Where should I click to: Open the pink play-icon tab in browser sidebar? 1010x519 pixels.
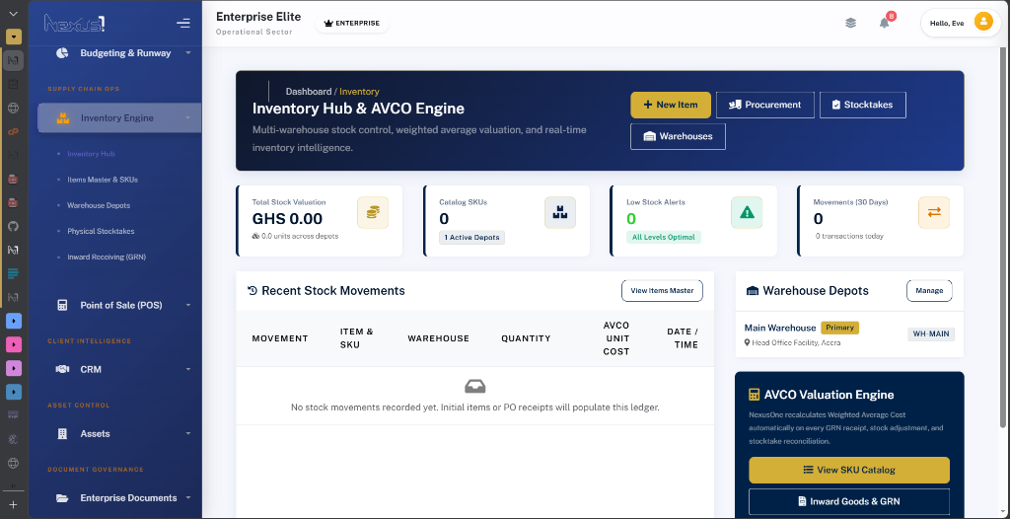pyautogui.click(x=14, y=344)
